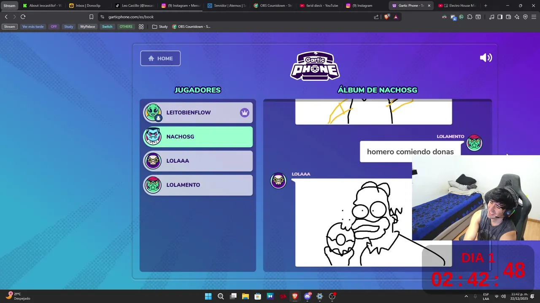Toggle the browser sidebar panel icon

(500, 17)
